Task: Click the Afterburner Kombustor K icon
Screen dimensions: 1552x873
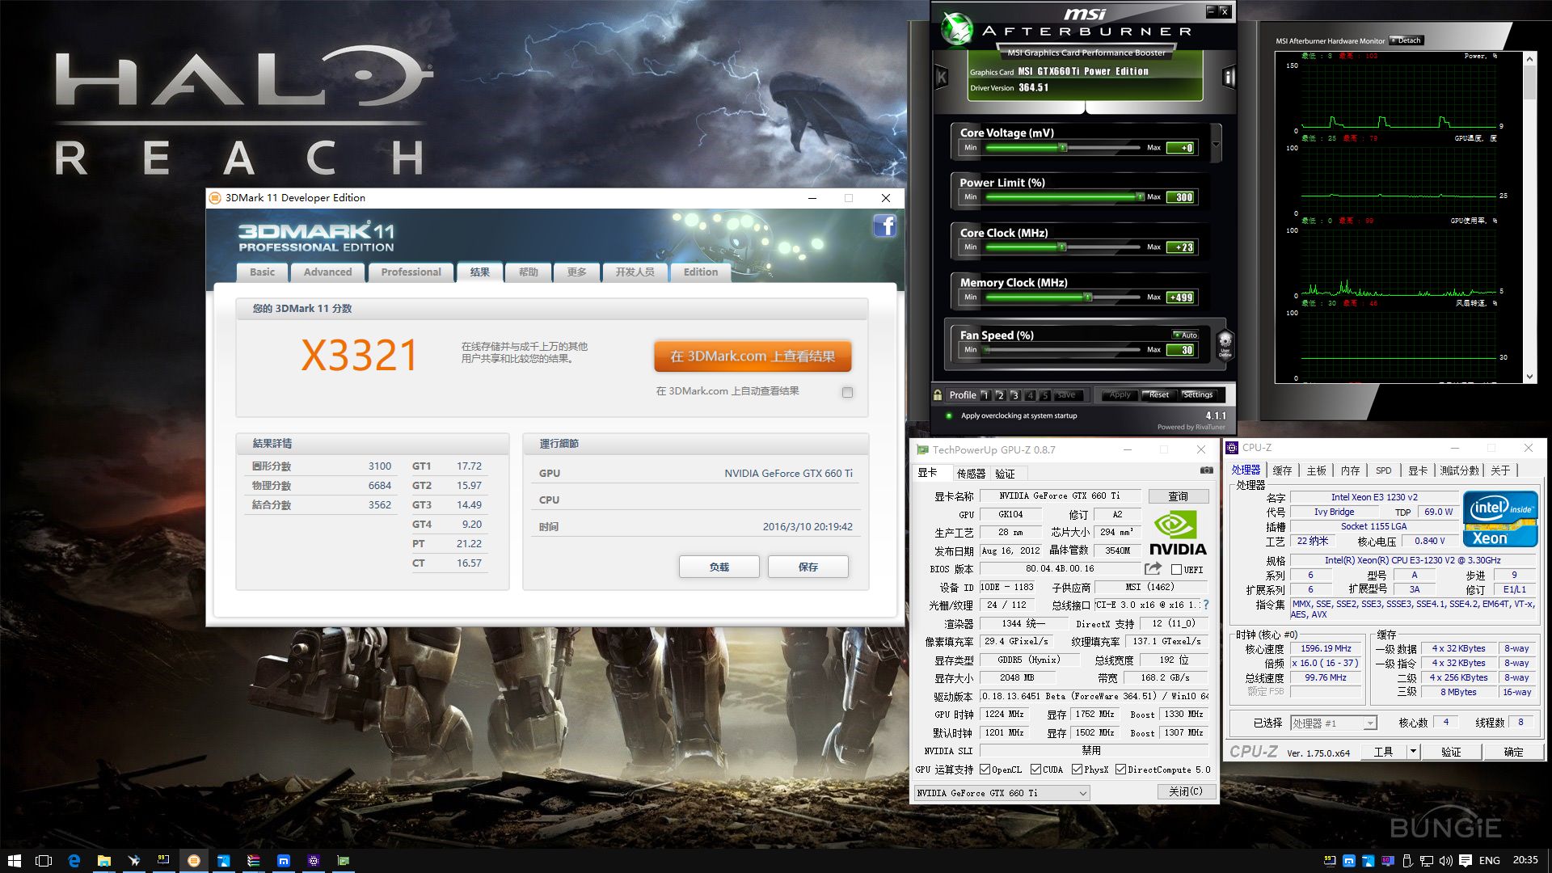Action: (x=942, y=78)
